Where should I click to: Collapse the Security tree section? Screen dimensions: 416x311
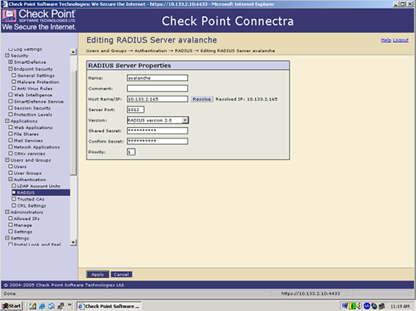pos(6,55)
